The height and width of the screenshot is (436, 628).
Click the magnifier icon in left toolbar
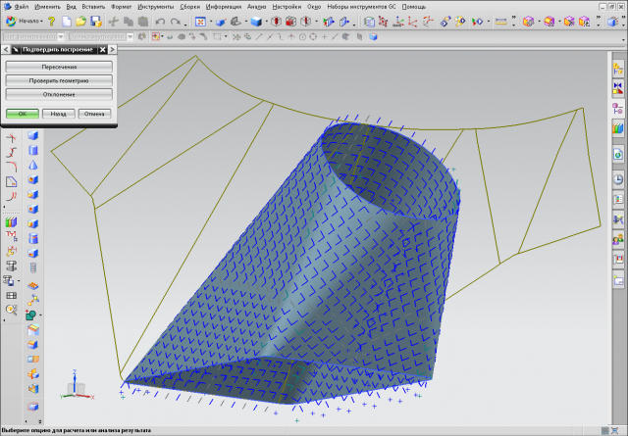(12, 309)
